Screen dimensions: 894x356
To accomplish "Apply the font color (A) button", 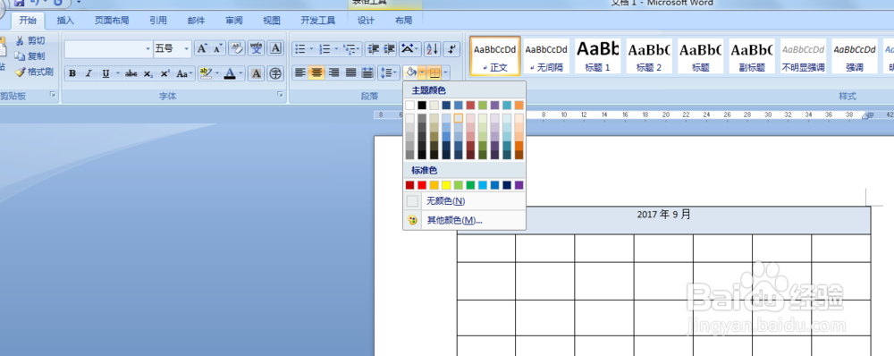I will [x=230, y=73].
